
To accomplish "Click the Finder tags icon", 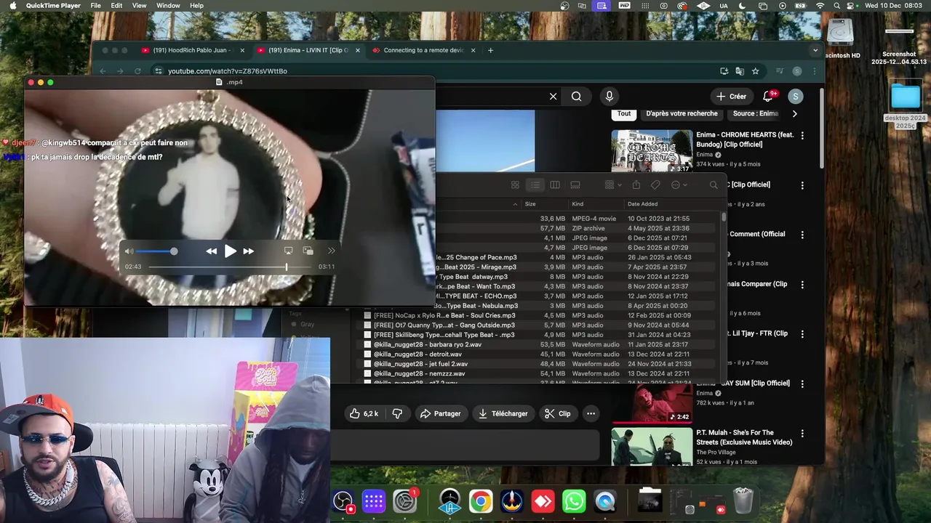I will (x=655, y=185).
